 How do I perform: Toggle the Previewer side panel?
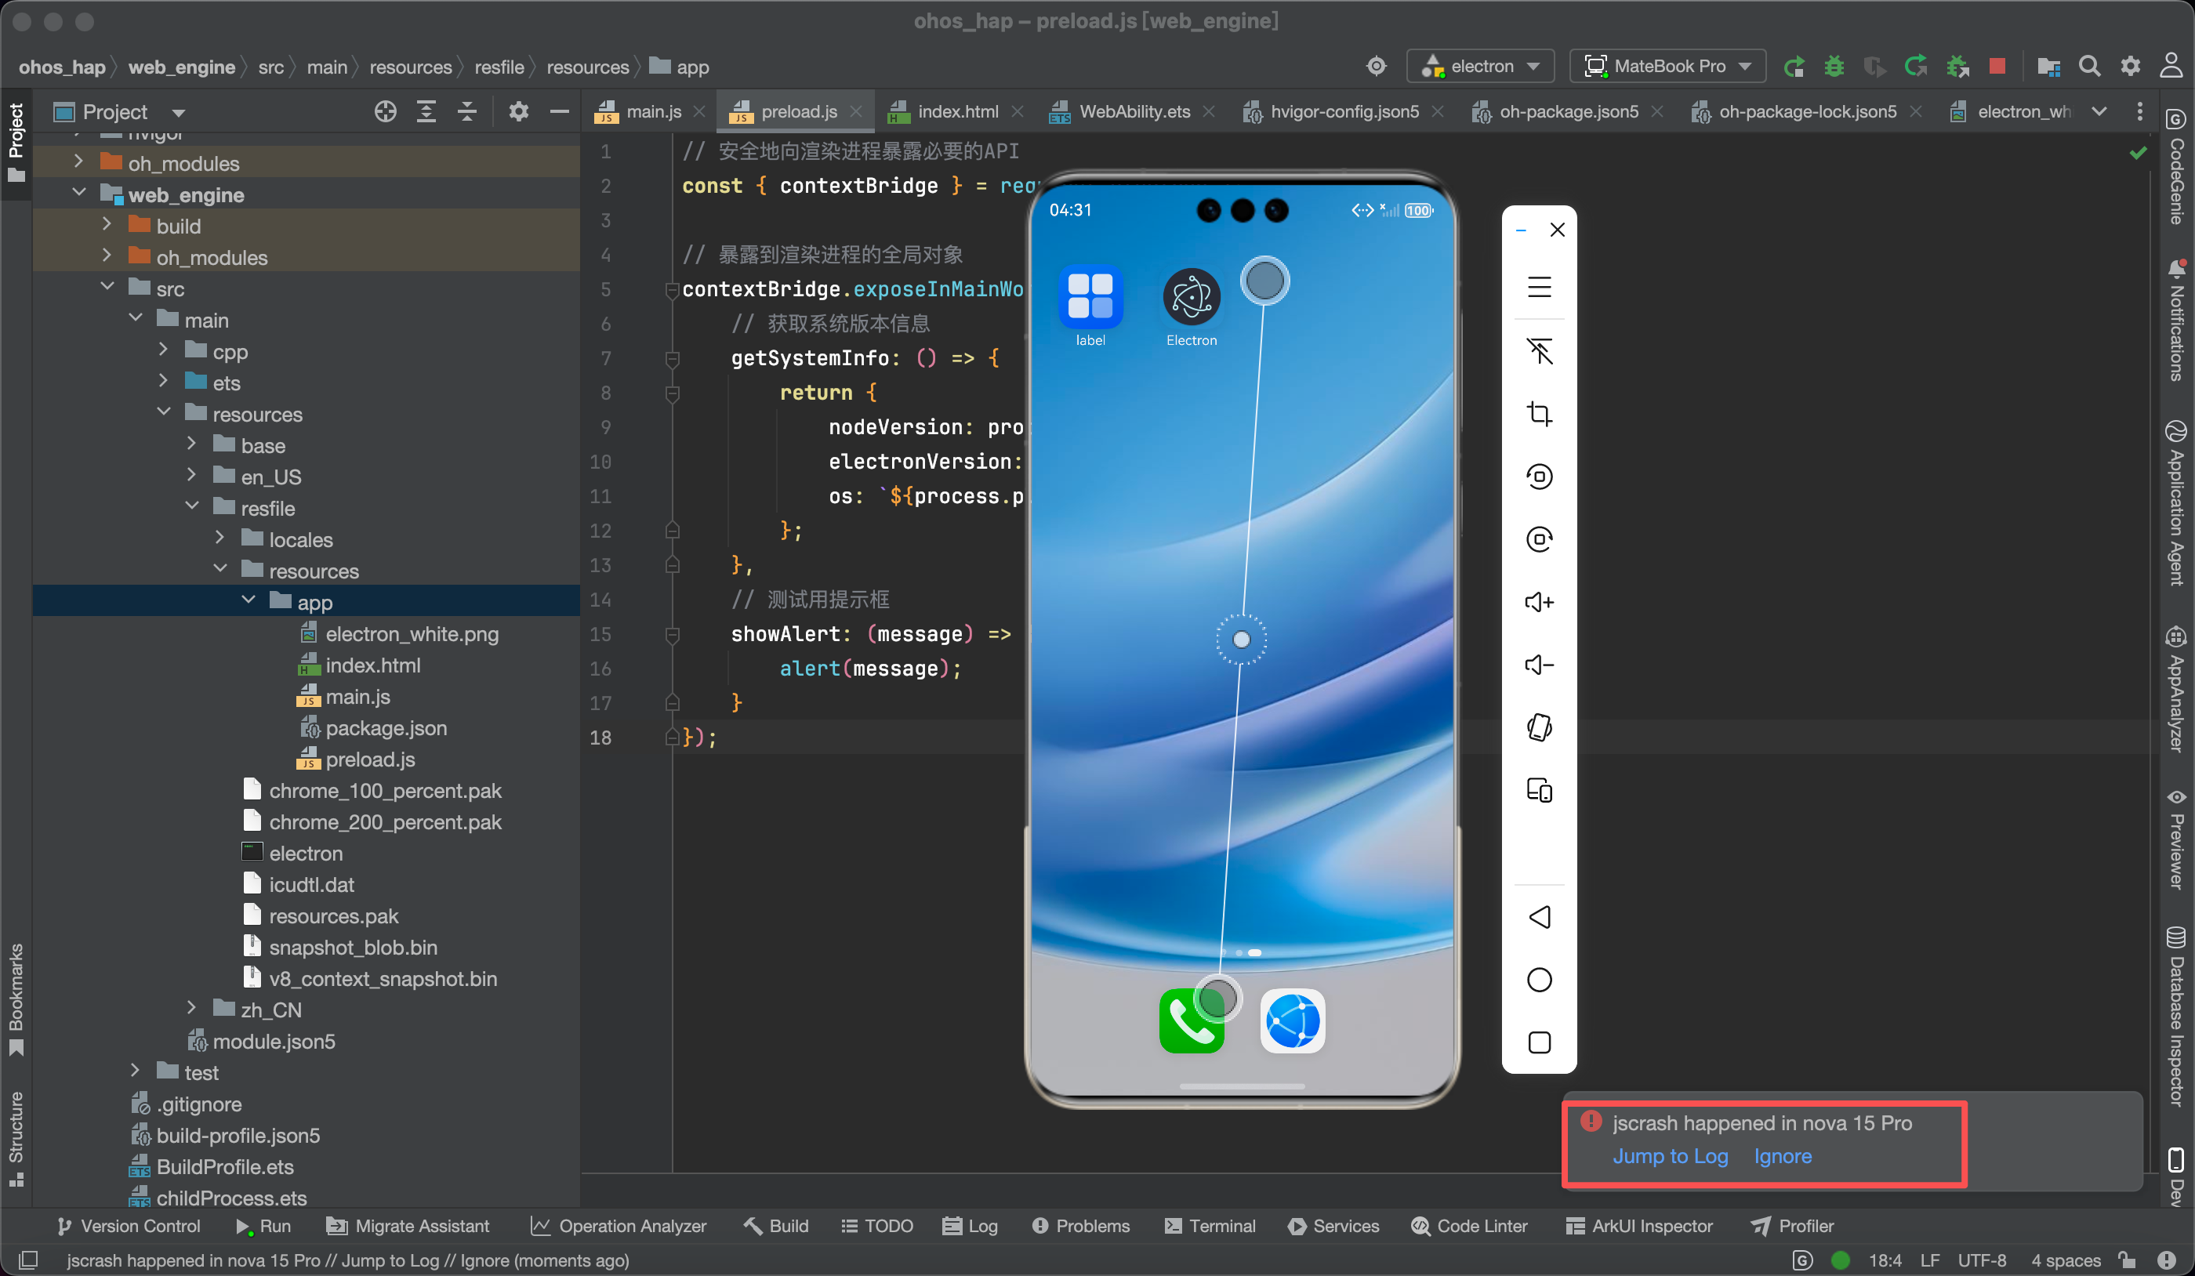[2177, 838]
